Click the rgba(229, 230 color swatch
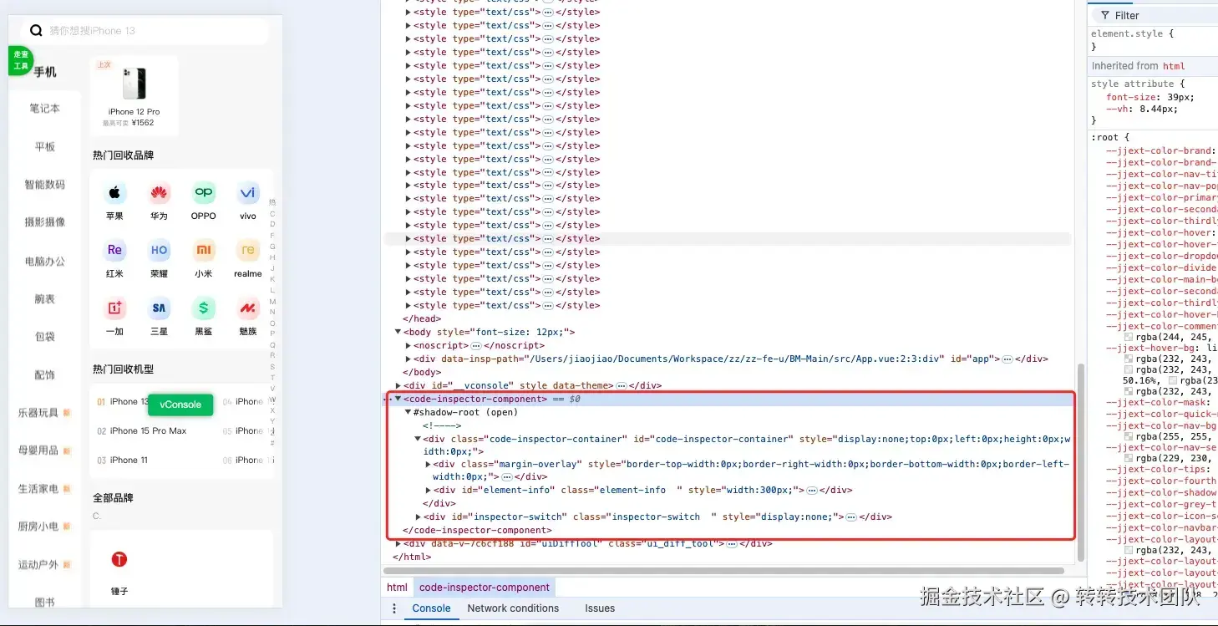 click(x=1129, y=459)
